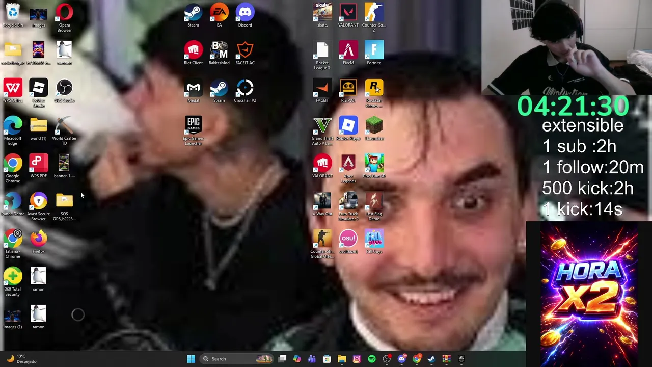Image resolution: width=652 pixels, height=367 pixels.
Task: Open WPS Office desktop shortcut
Action: pyautogui.click(x=13, y=91)
